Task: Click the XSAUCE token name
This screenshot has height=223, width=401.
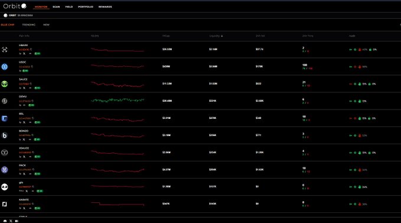Action: pos(24,148)
